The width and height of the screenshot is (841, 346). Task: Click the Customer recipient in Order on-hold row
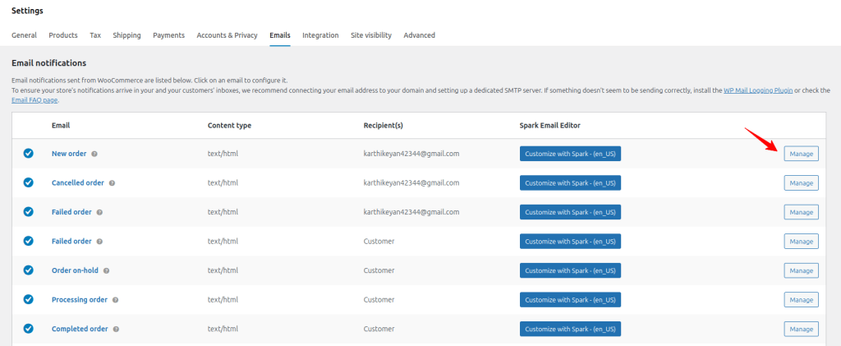pos(379,270)
